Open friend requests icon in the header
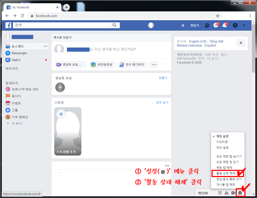257x198 pixels. 207,25
